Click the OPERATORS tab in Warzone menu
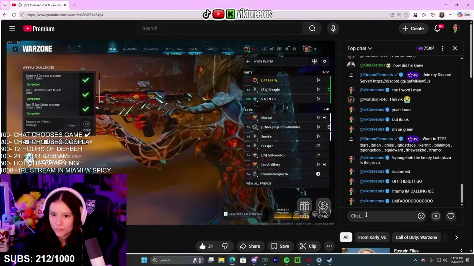474x266 pixels. coord(151,49)
